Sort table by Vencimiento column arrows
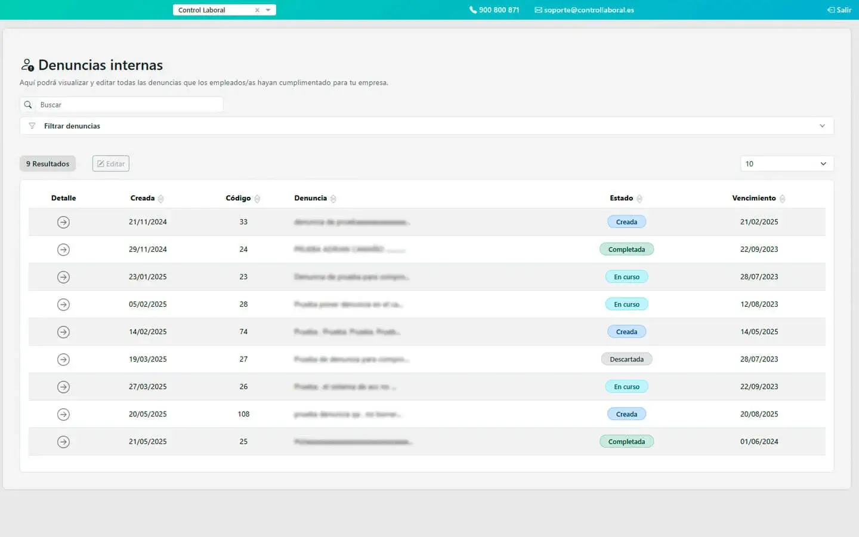The width and height of the screenshot is (859, 537). 783,199
